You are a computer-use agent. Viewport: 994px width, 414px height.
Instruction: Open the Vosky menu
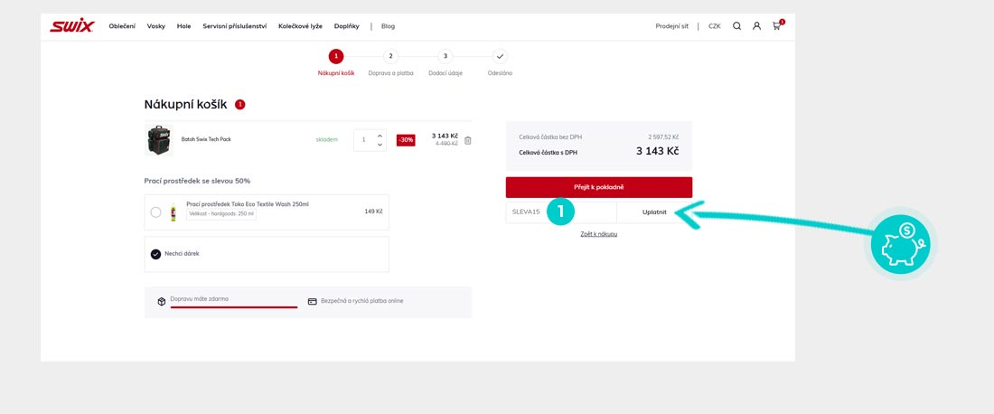click(156, 26)
